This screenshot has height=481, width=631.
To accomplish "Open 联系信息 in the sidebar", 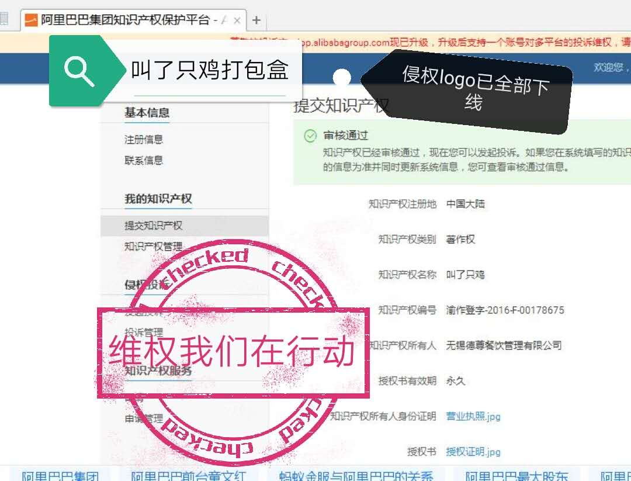I will tap(144, 160).
